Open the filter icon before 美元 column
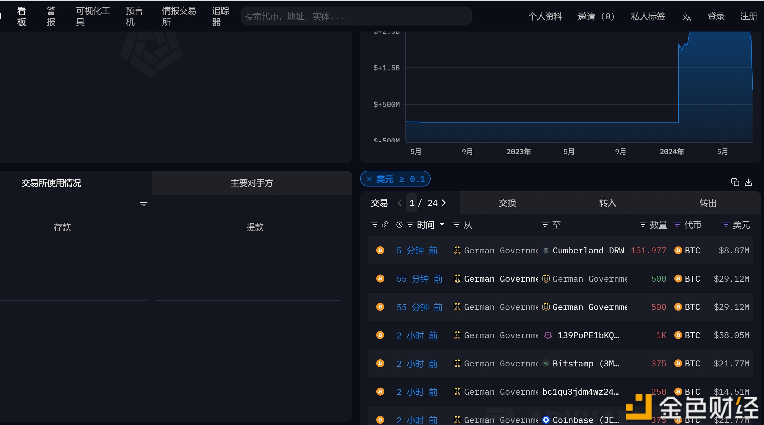 (x=726, y=225)
